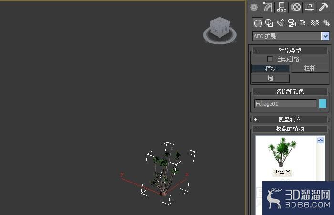Click the plant list scroll-up arrow
334x215 pixels.
pos(320,140)
